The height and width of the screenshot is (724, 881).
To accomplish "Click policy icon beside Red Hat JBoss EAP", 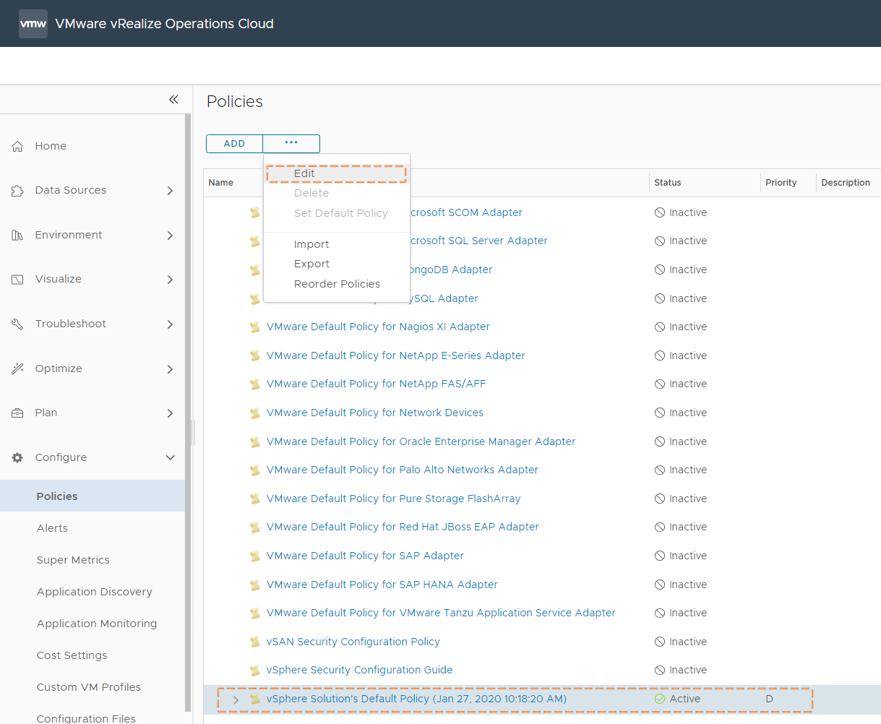I will (x=255, y=527).
